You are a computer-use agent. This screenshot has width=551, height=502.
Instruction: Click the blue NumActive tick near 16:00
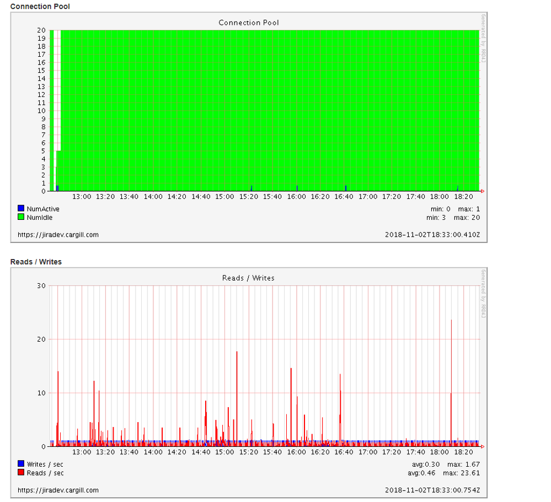[297, 188]
